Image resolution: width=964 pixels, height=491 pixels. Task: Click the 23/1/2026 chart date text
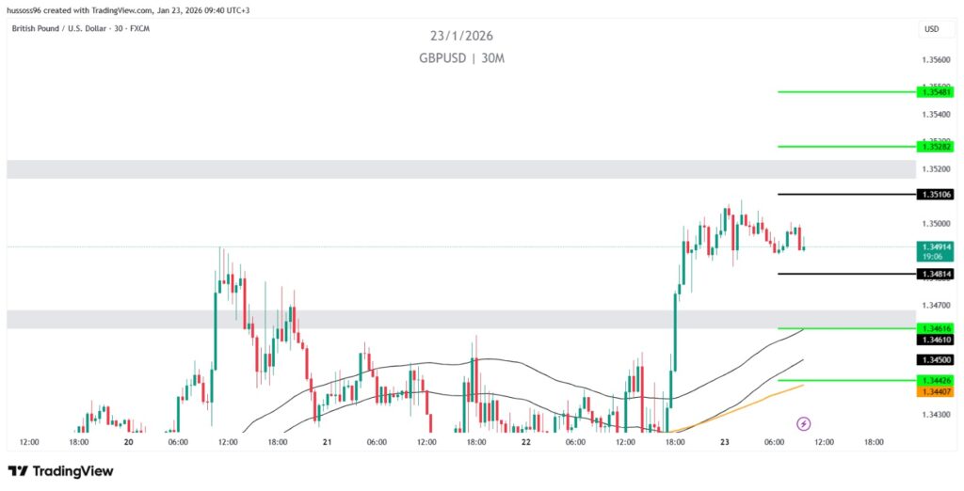coord(461,36)
